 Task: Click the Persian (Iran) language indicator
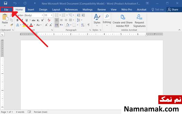[41, 112]
